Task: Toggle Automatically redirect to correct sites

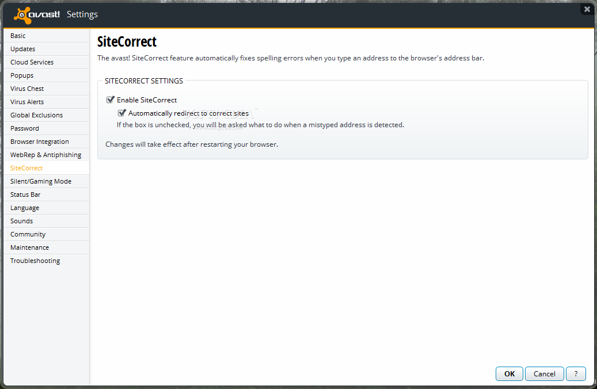Action: [x=122, y=113]
